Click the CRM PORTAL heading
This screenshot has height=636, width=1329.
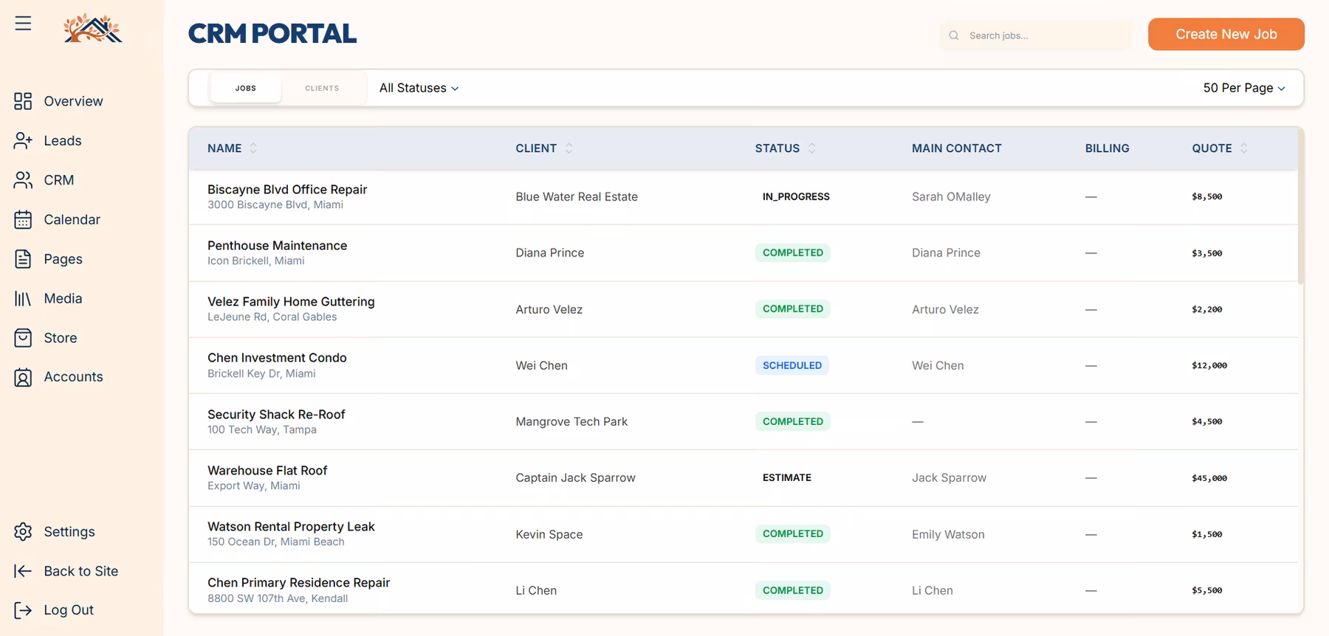pyautogui.click(x=272, y=34)
